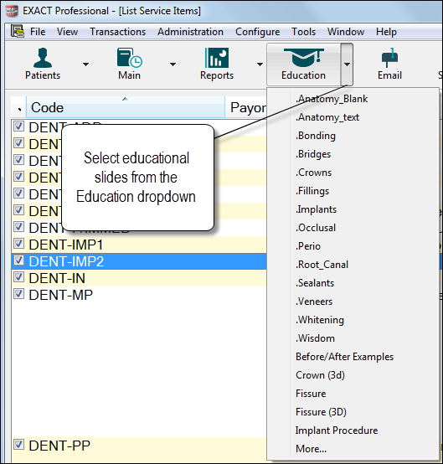Click the Education graduation cap icon

(303, 64)
